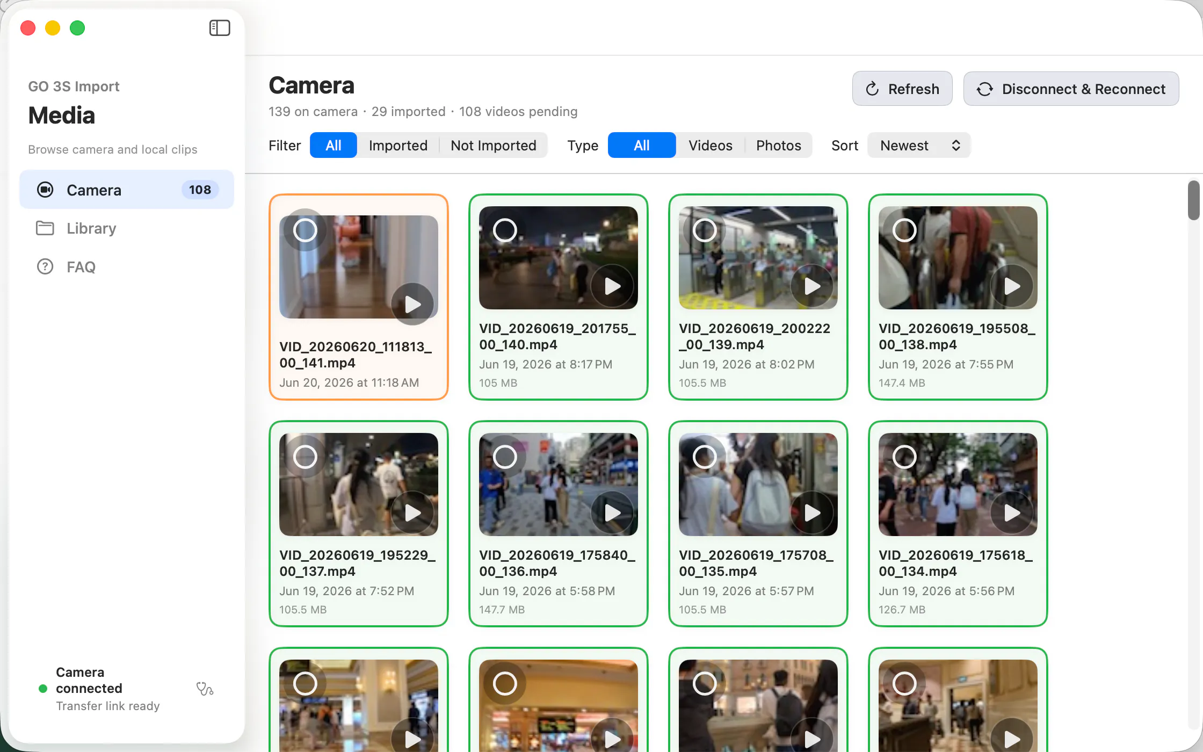Open Library in the sidebar
The height and width of the screenshot is (752, 1203).
(127, 228)
